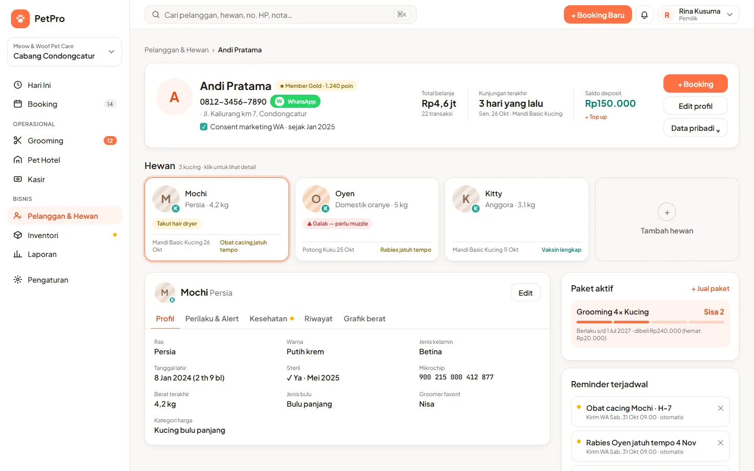Click the Pet Hotel house icon

coord(18,160)
